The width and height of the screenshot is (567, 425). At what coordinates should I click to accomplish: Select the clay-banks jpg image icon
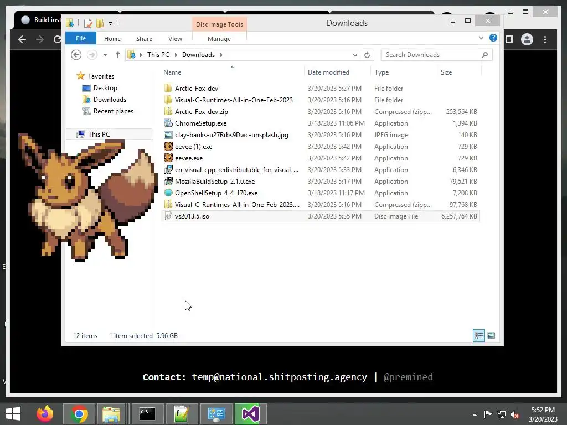coord(168,135)
